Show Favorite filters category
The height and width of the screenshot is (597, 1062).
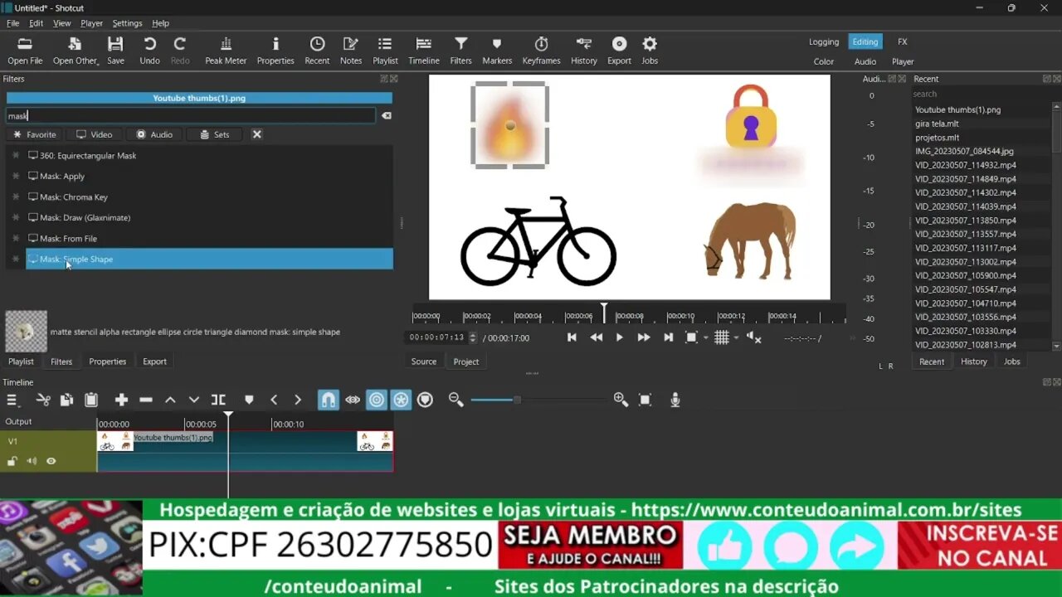coord(34,134)
